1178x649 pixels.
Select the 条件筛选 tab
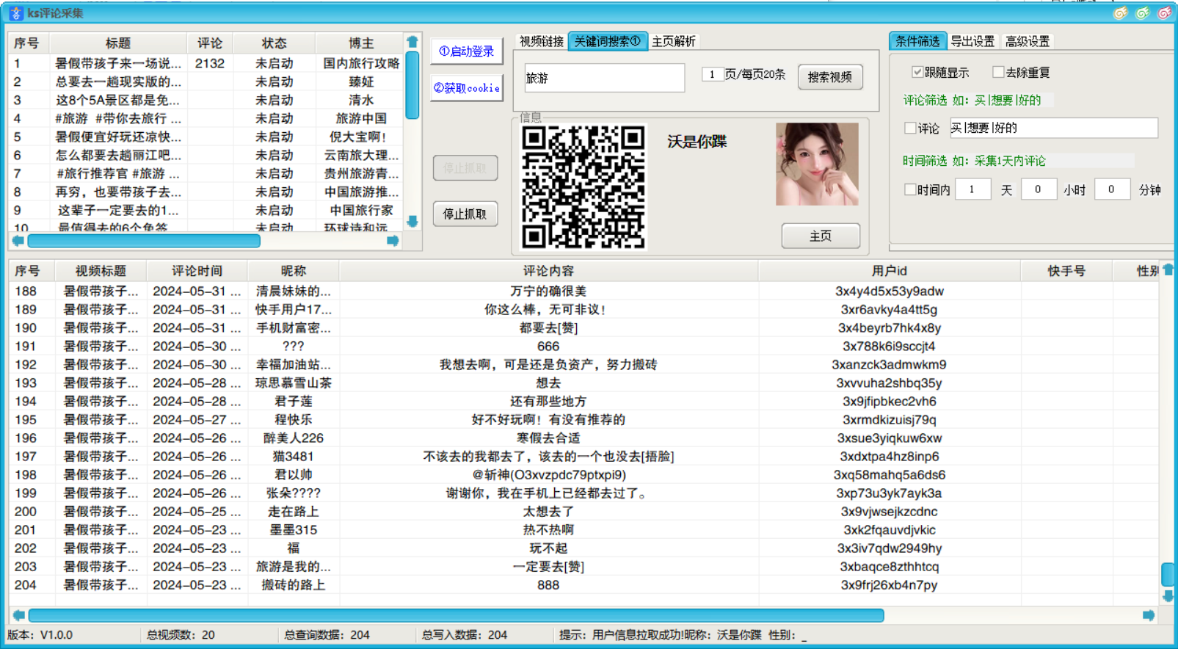point(917,41)
